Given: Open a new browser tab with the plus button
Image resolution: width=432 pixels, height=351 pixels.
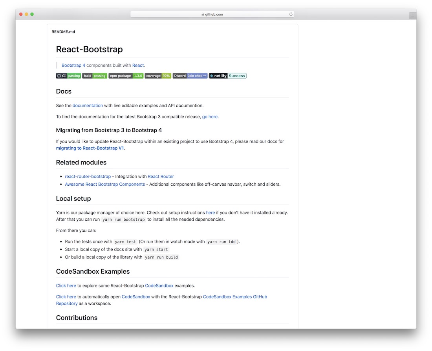Looking at the screenshot, I should [x=412, y=15].
